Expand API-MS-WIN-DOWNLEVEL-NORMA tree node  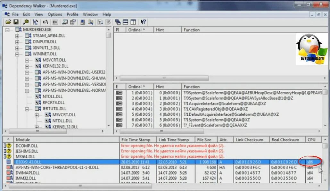(x=27, y=91)
